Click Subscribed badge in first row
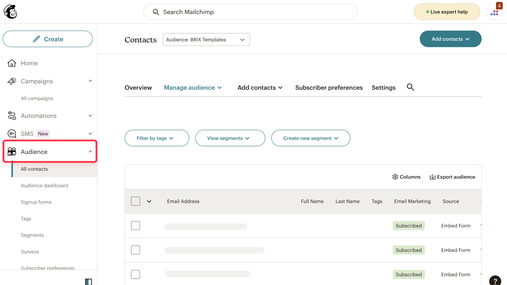507x285 pixels. pos(409,226)
